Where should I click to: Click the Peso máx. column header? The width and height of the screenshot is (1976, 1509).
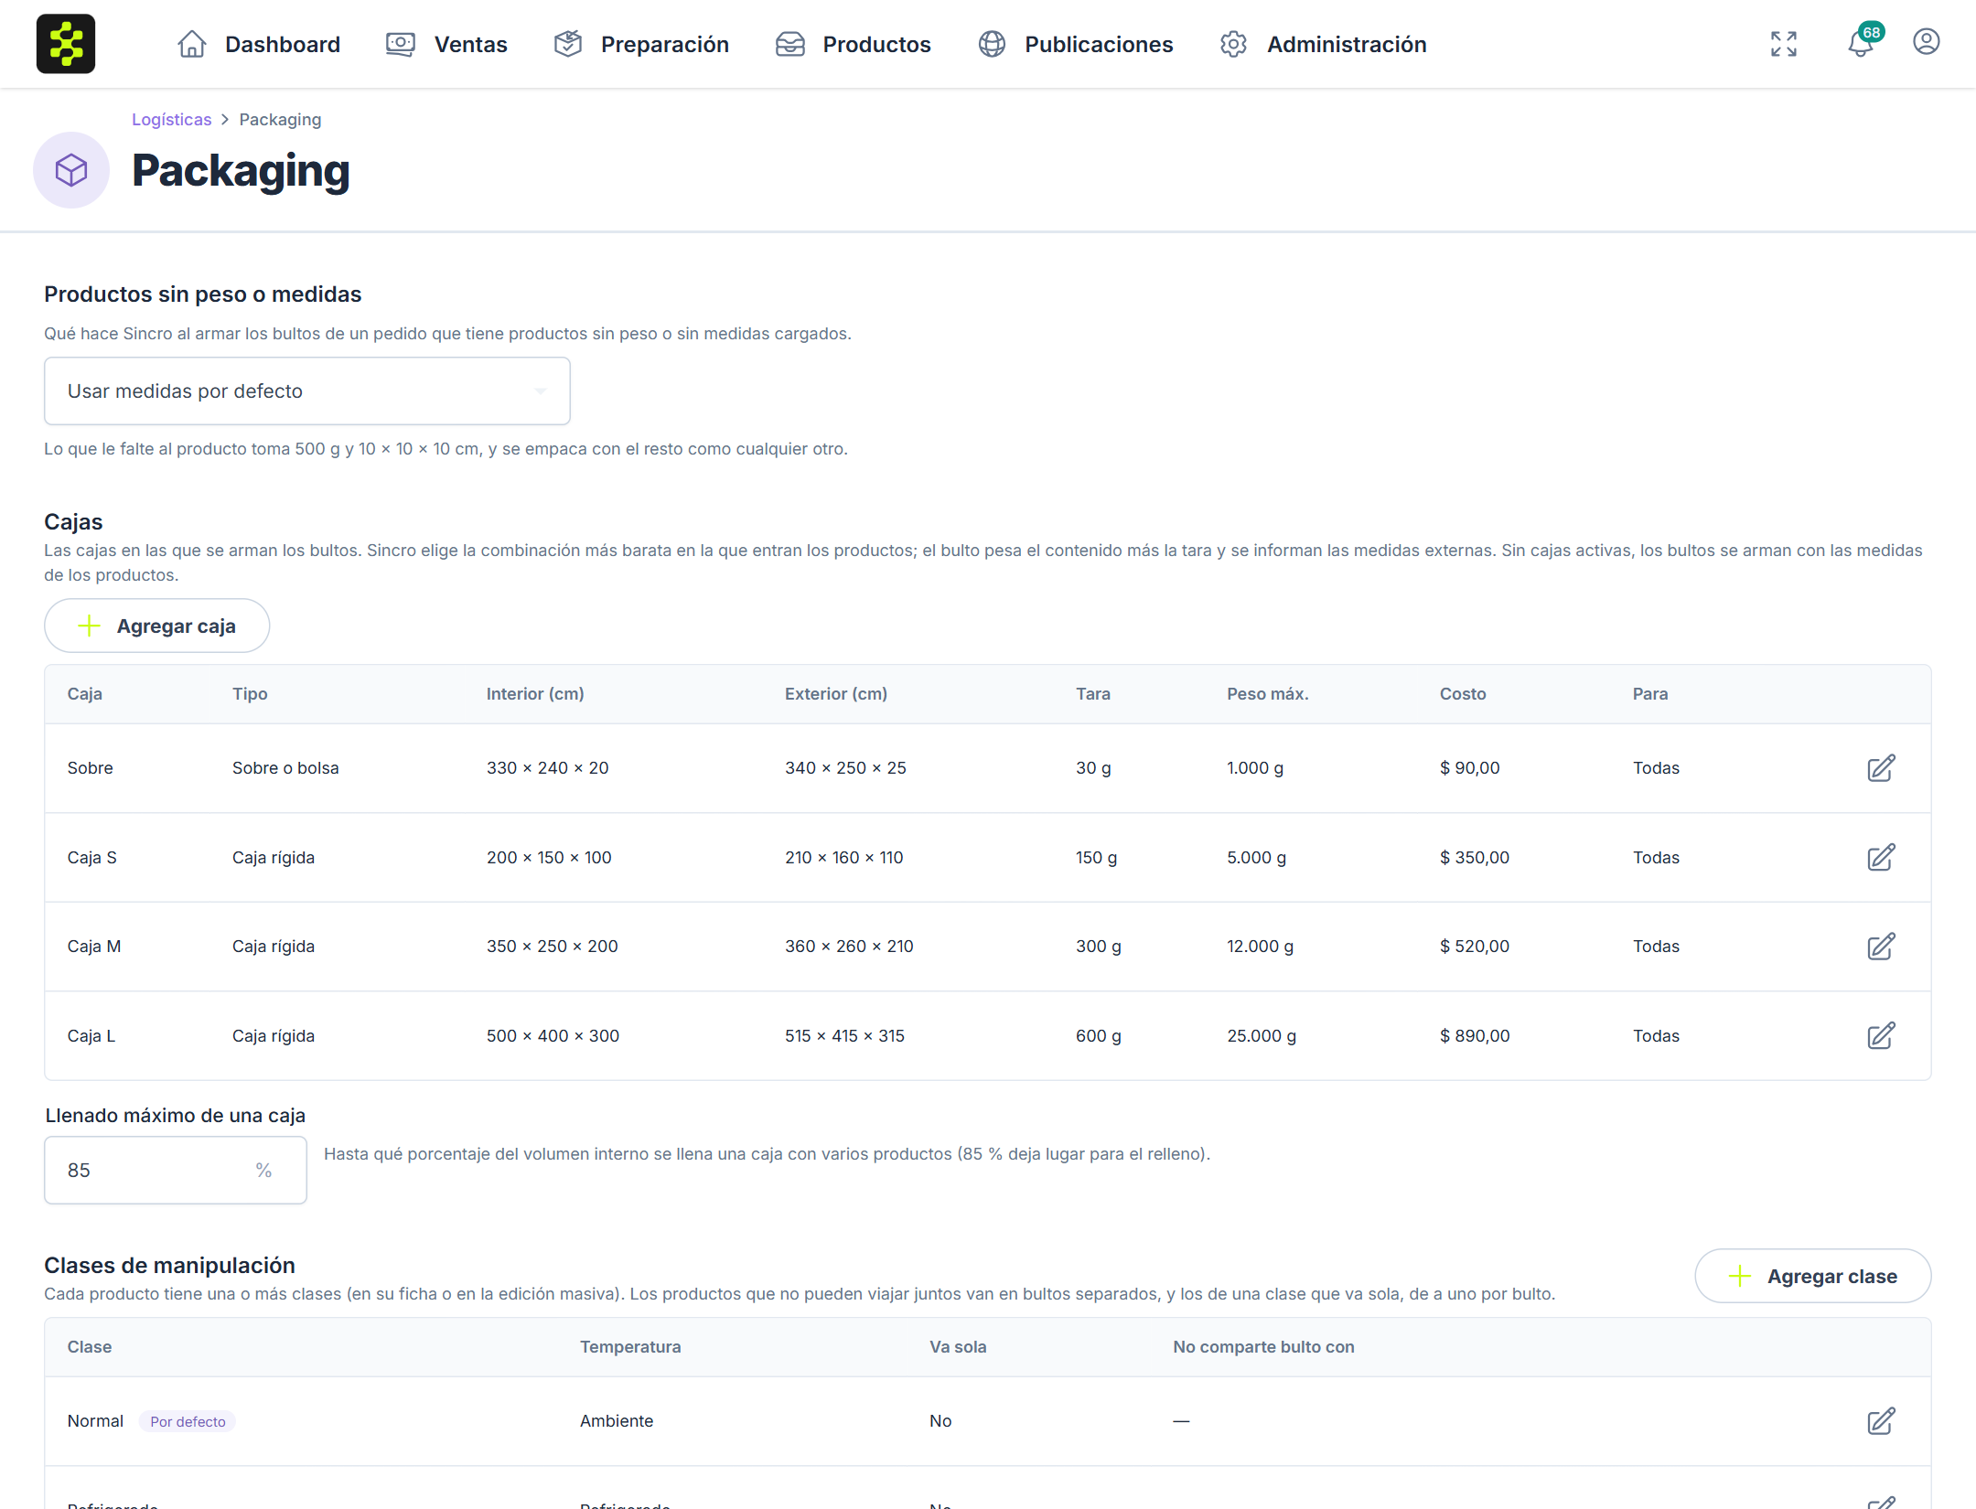coord(1268,694)
